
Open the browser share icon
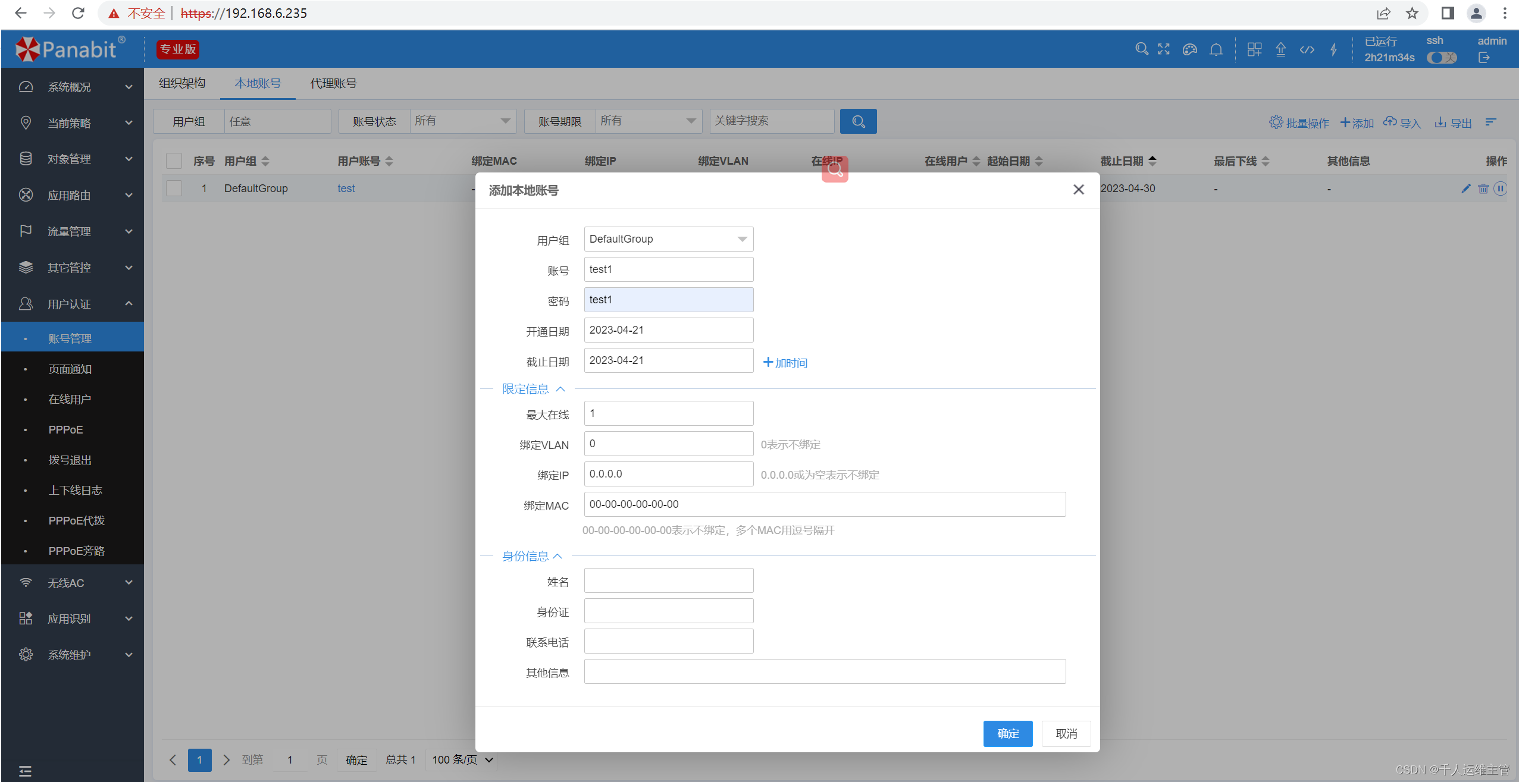(1384, 13)
